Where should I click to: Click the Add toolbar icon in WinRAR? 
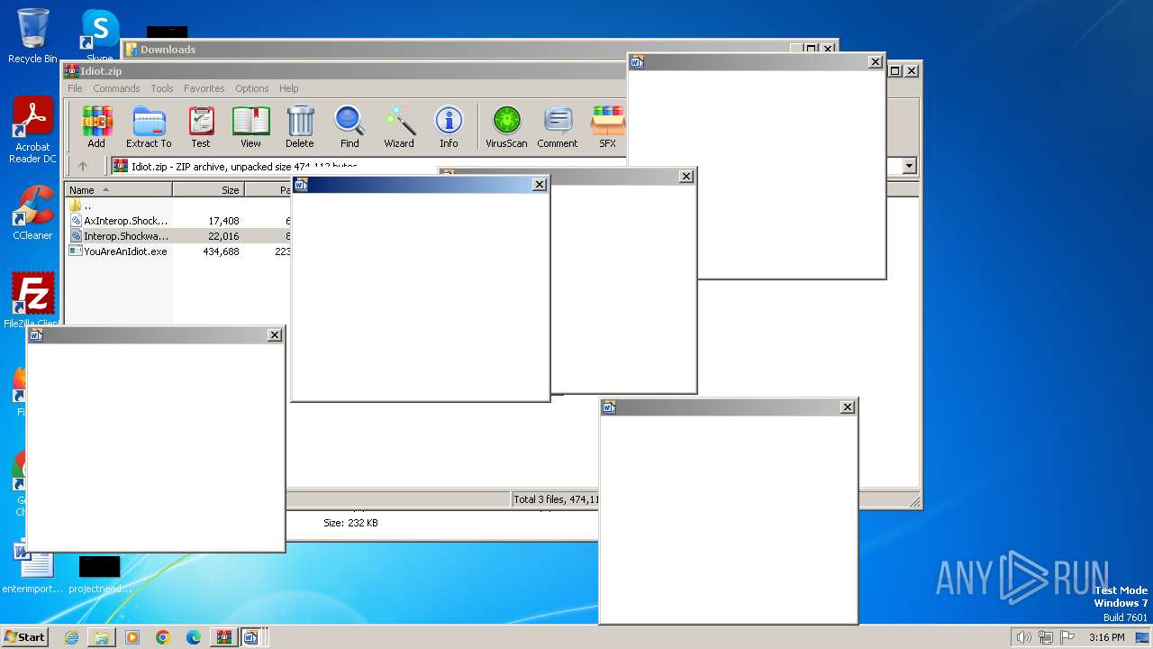pyautogui.click(x=96, y=127)
